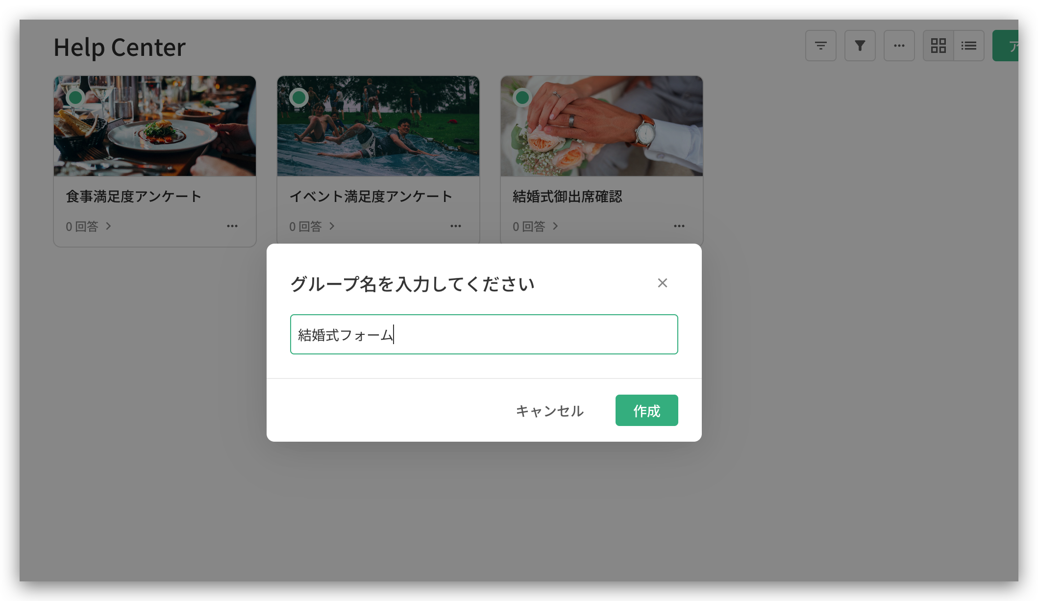The image size is (1038, 601).
Task: Click the 食事満足度アンケート title
Action: click(x=134, y=197)
